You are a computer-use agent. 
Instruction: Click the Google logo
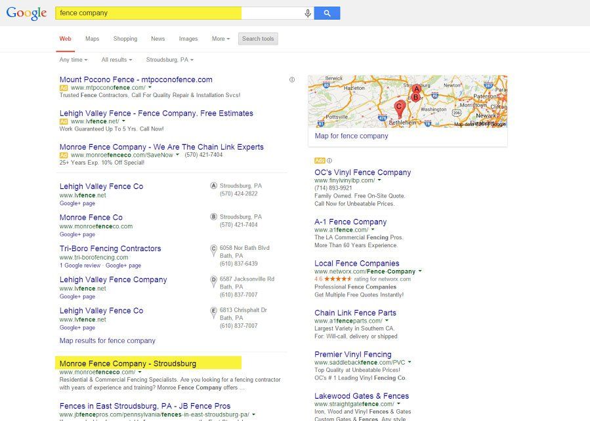pyautogui.click(x=26, y=13)
